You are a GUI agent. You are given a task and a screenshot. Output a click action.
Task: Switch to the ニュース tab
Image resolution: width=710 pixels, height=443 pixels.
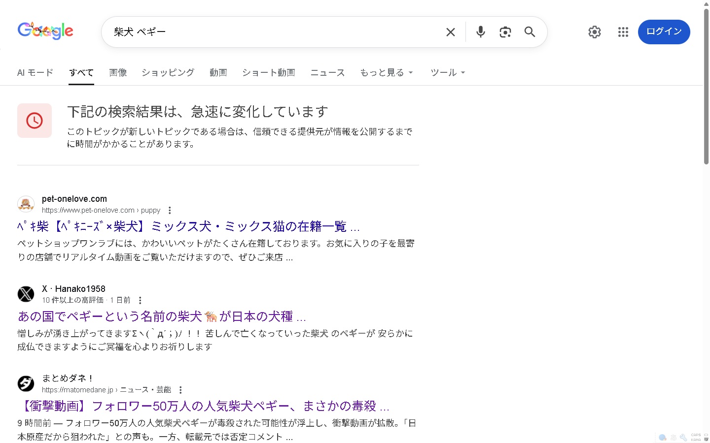tap(327, 73)
